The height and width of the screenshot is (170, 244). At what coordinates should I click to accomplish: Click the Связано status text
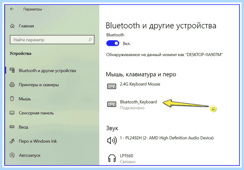128,162
